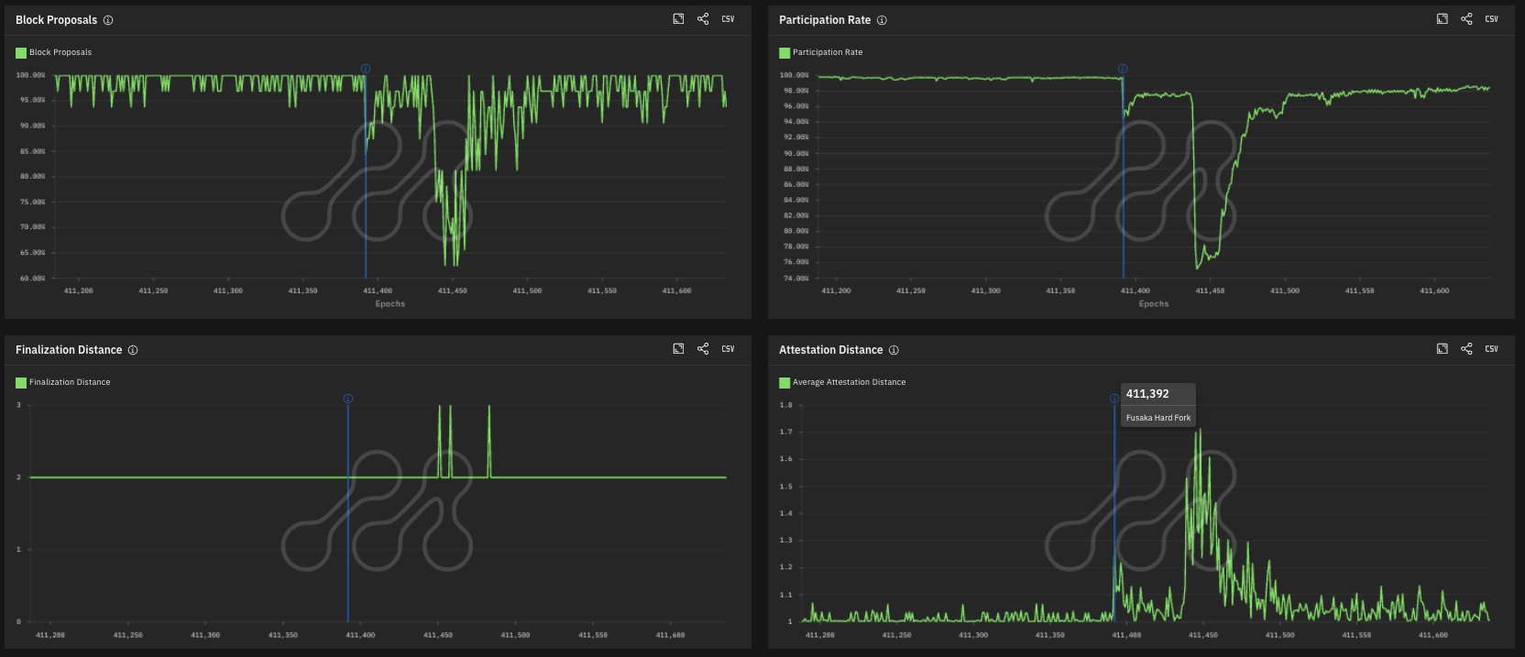The height and width of the screenshot is (657, 1525).
Task: Download Finalization Distance CSV file
Action: (x=728, y=349)
